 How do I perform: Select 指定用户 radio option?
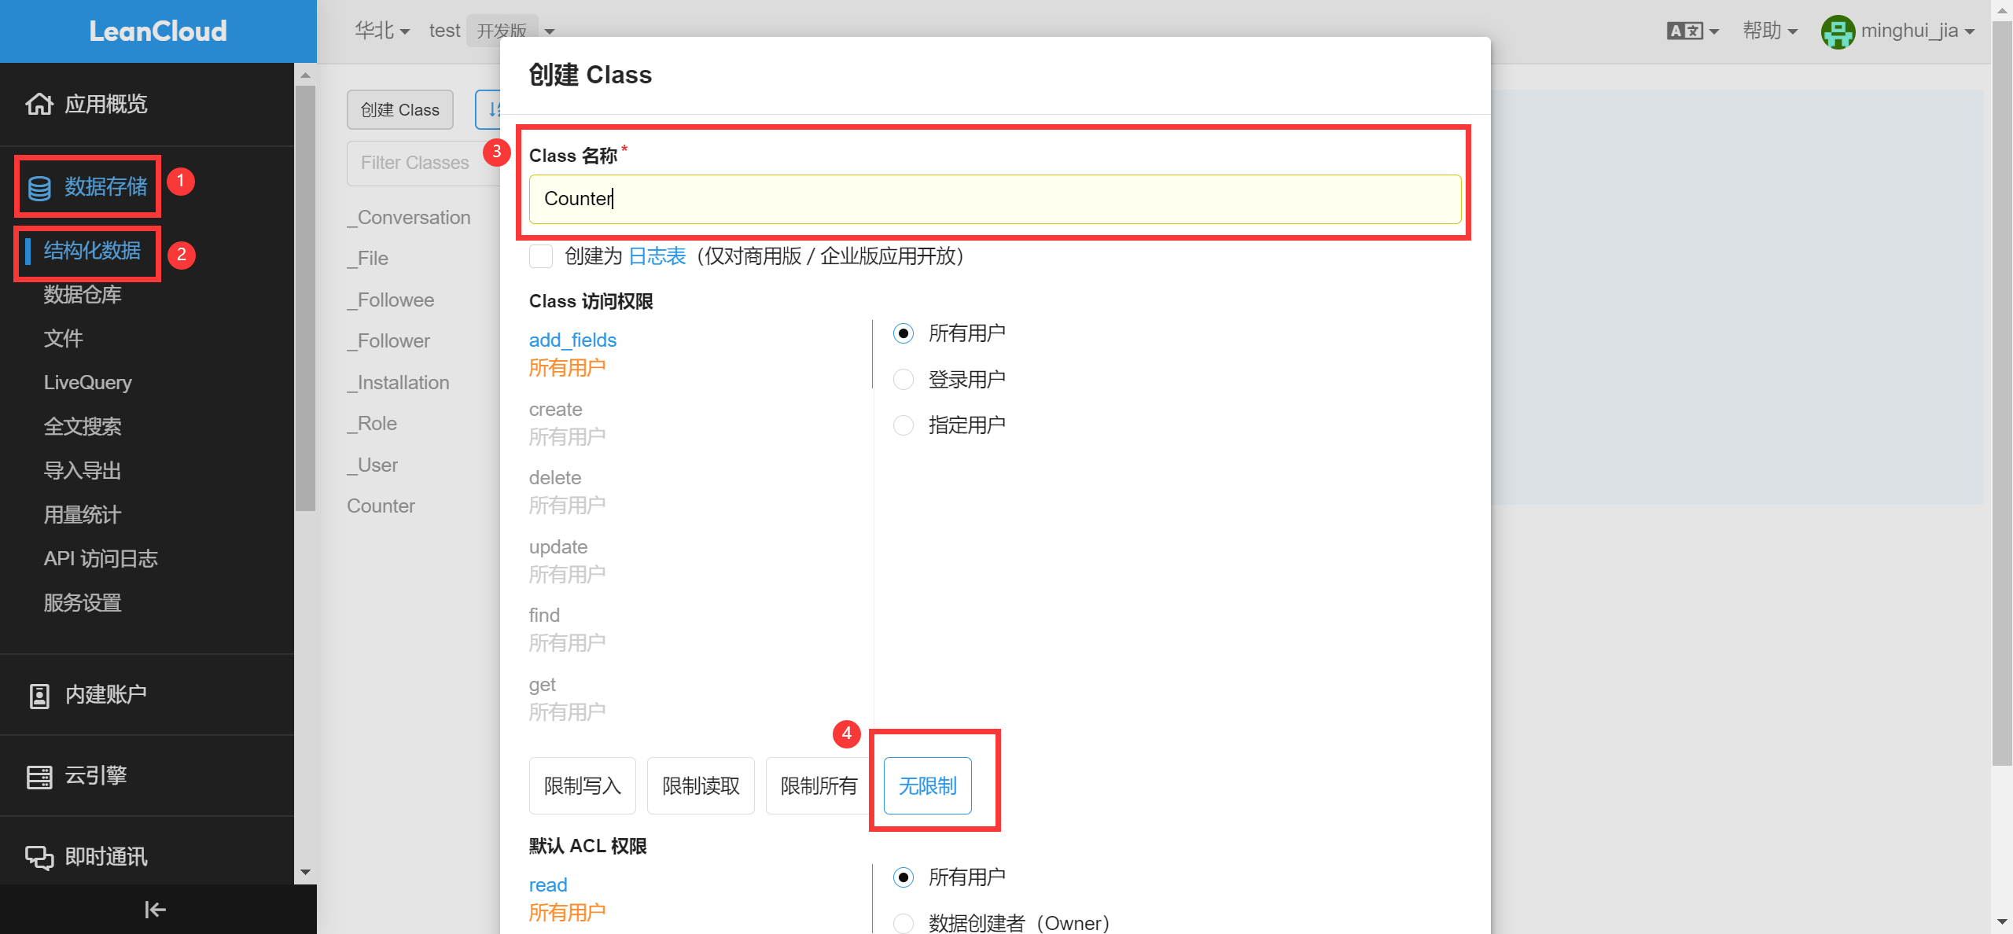click(903, 425)
